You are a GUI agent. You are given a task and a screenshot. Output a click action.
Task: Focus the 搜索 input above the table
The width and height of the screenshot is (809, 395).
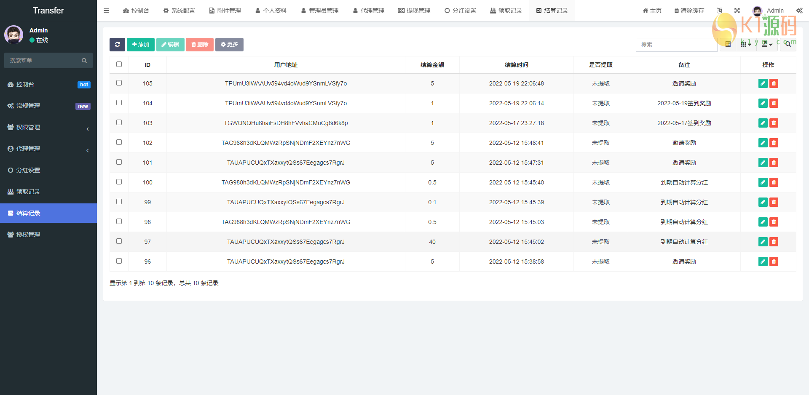[x=676, y=45]
